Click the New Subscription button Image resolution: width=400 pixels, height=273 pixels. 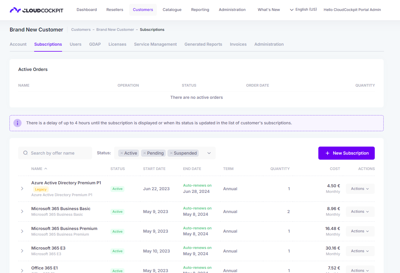pos(347,153)
